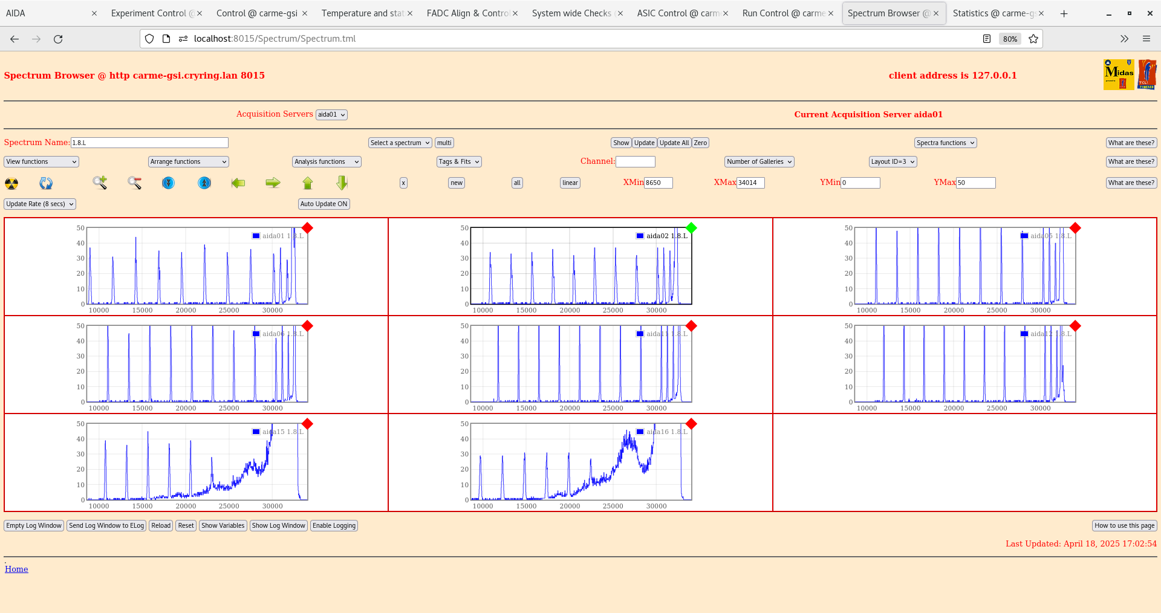
Task: Reload the page with browser refresh icon
Action: [58, 39]
